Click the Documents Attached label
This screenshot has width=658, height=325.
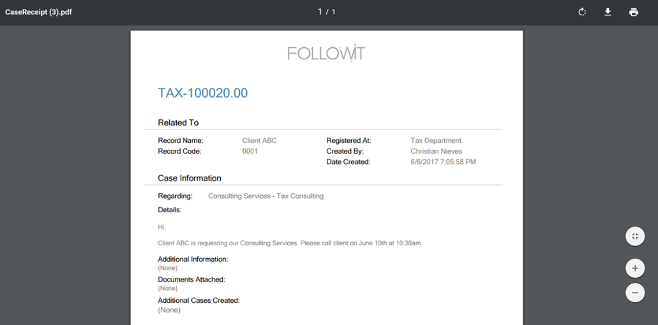click(x=191, y=279)
